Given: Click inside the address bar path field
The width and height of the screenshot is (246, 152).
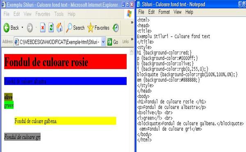Looking at the screenshot, I should [x=59, y=42].
